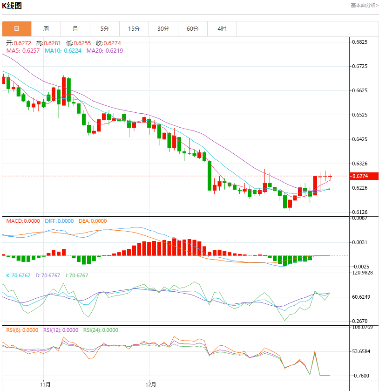Select the 4时 interval tab
This screenshot has width=379, height=391.
(x=222, y=29)
